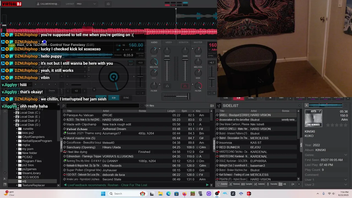Viewport: 352px width, 198px height.
Task: Click next LiveFeedback recommendation arrow
Action: pos(207,185)
